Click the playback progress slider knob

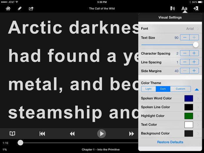tap(20, 143)
